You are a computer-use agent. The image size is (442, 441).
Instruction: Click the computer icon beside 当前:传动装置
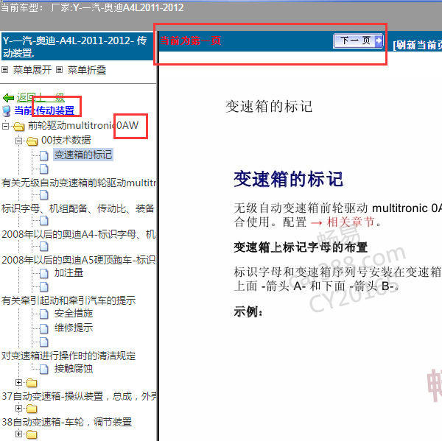point(7,110)
